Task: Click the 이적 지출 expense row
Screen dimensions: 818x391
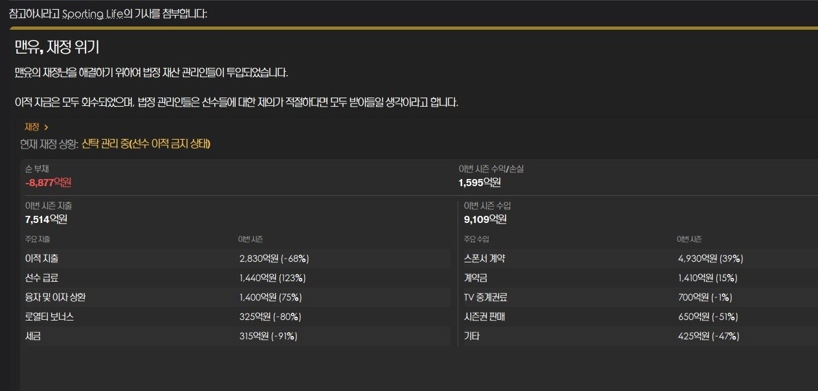Action: click(236, 259)
